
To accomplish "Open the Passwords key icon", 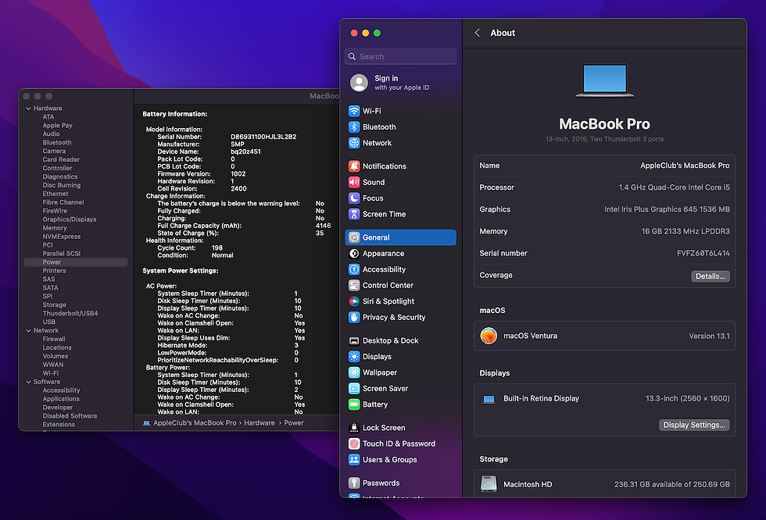I will [x=354, y=483].
